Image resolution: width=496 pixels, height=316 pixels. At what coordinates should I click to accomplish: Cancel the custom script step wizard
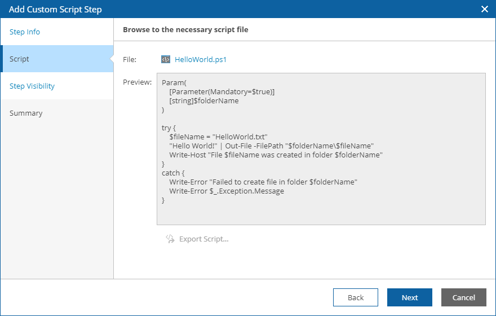tap(464, 297)
